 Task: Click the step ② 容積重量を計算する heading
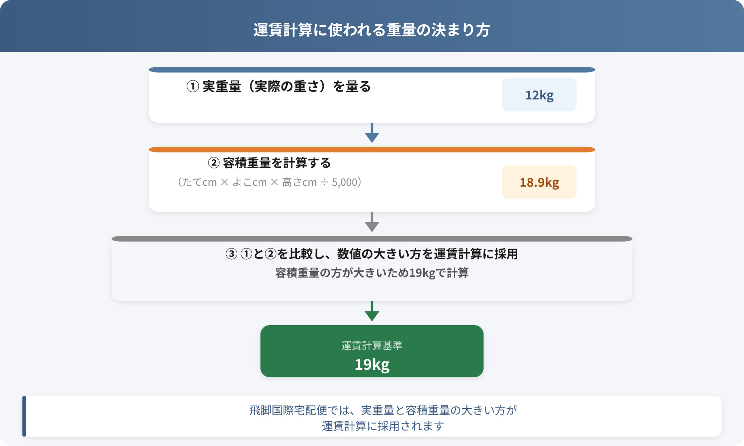click(269, 163)
